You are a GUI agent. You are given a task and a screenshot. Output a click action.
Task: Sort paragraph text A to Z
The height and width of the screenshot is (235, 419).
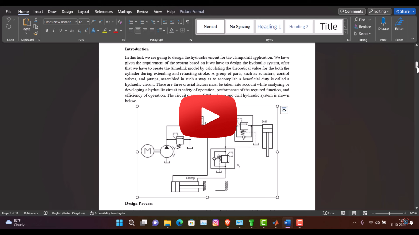[180, 22]
